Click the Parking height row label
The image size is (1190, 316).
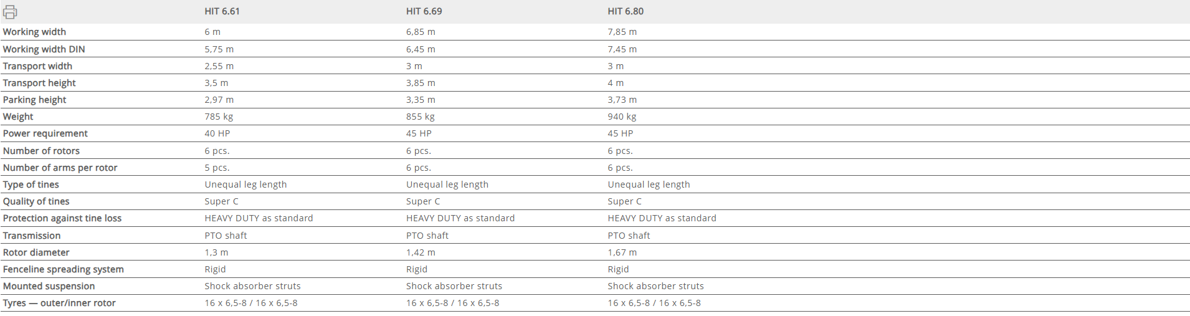coord(34,100)
